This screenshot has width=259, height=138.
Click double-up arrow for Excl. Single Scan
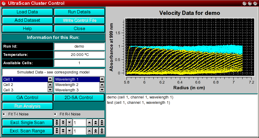pyautogui.click(x=96, y=123)
